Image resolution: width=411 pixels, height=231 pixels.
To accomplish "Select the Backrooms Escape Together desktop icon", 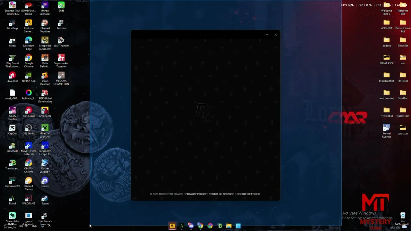I will coord(45,149).
